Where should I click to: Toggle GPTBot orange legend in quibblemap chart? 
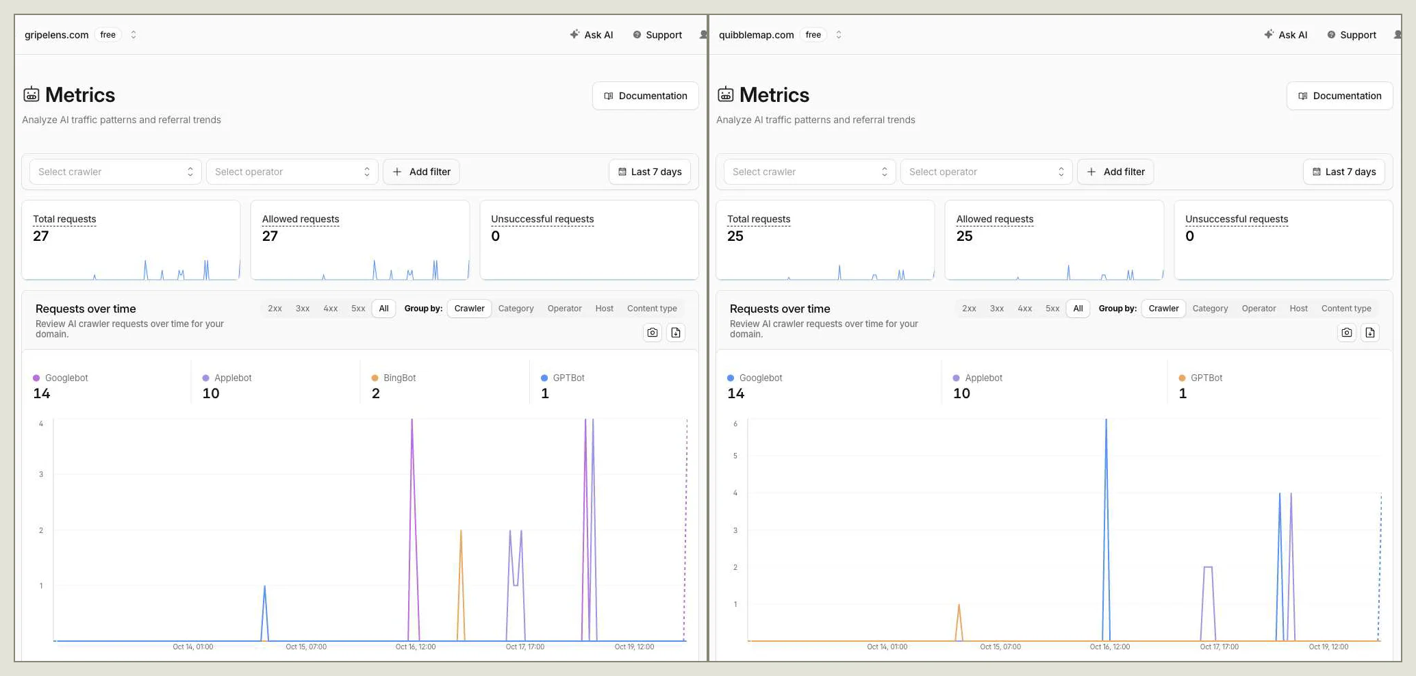[x=1200, y=378]
